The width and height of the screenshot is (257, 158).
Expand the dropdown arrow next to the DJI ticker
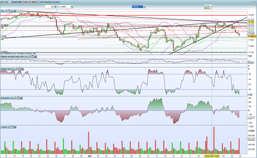click(x=4, y=2)
